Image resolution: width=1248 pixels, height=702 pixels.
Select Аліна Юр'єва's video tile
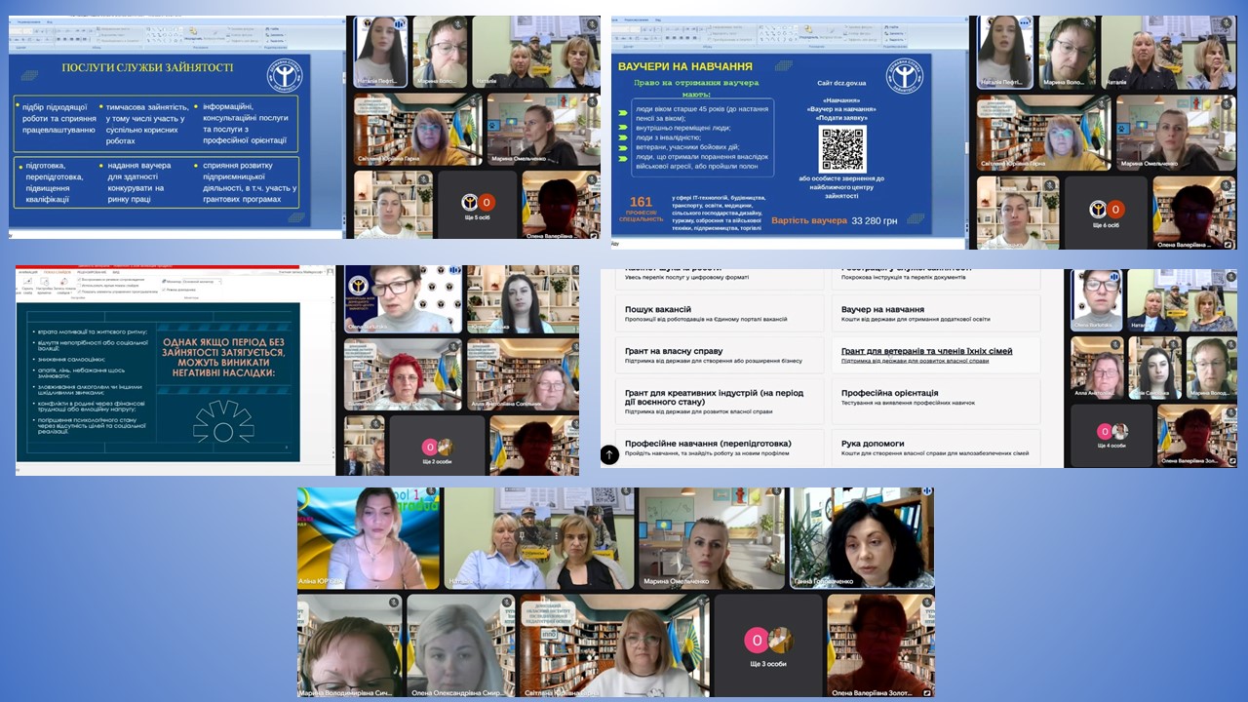(369, 538)
